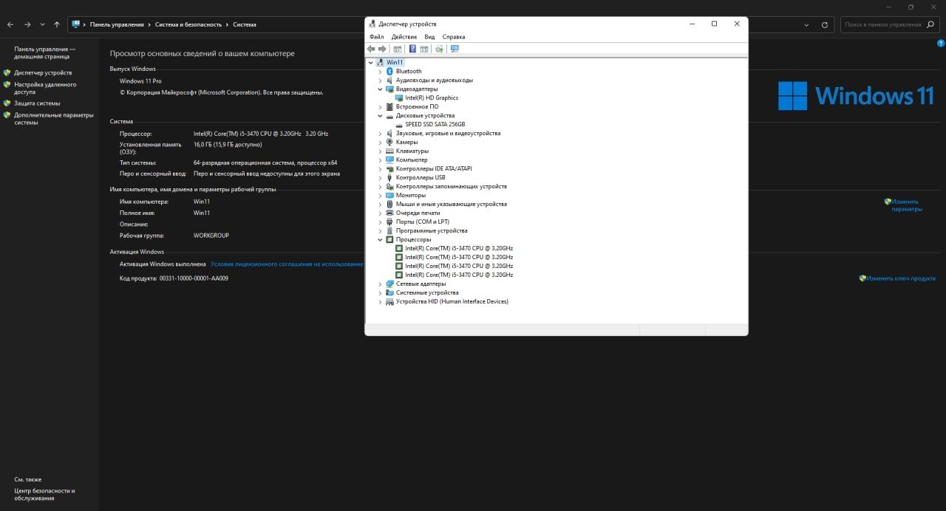This screenshot has width=946, height=511.
Task: Click the blue question mark Help icon
Action: pyautogui.click(x=412, y=49)
